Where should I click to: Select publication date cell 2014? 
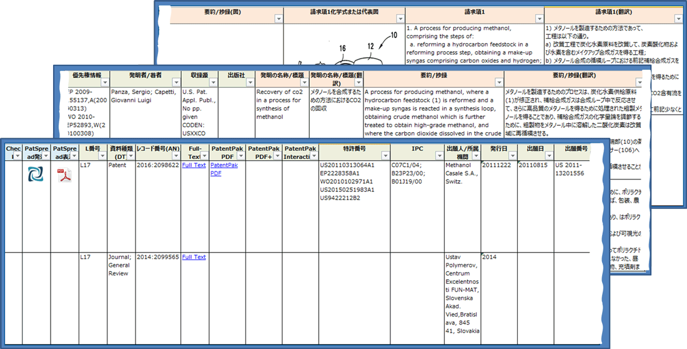point(498,299)
